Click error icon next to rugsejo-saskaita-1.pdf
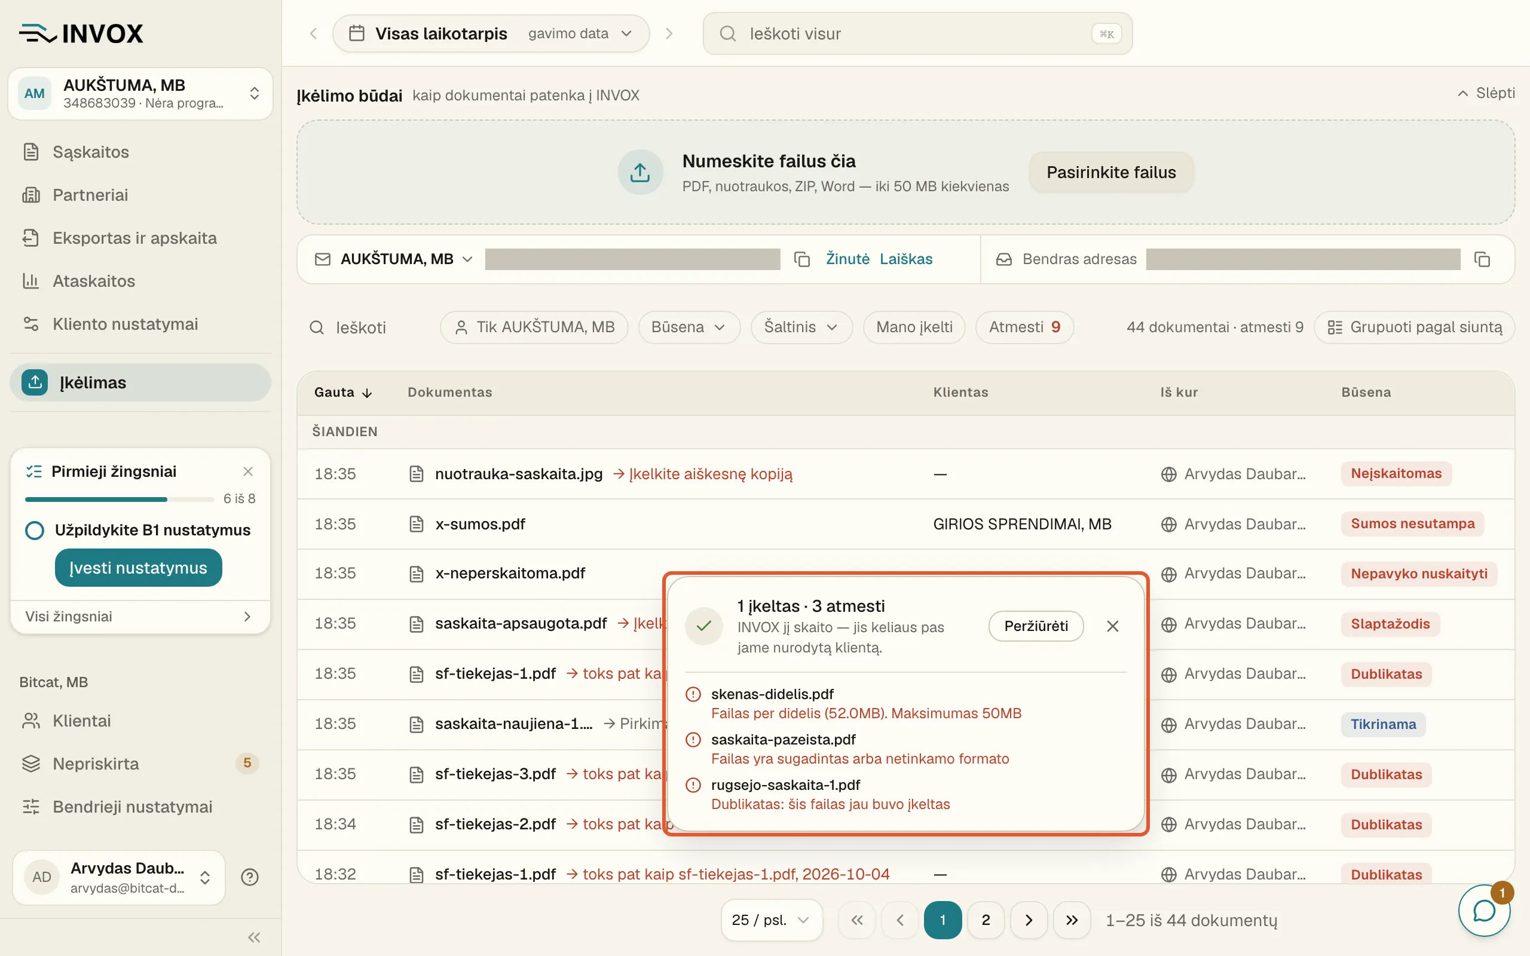The width and height of the screenshot is (1530, 956). click(693, 785)
